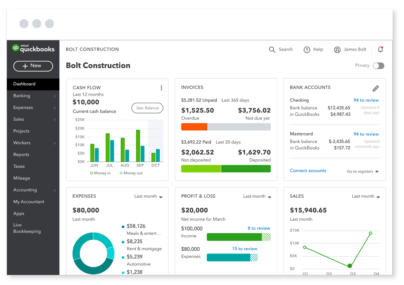Open Go to registers dropdown
404x285 pixels.
click(x=363, y=171)
